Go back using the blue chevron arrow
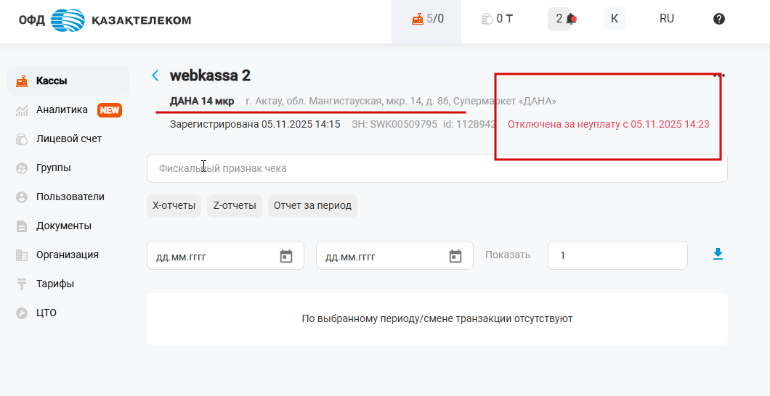Viewport: 770px width, 396px height. pyautogui.click(x=155, y=75)
